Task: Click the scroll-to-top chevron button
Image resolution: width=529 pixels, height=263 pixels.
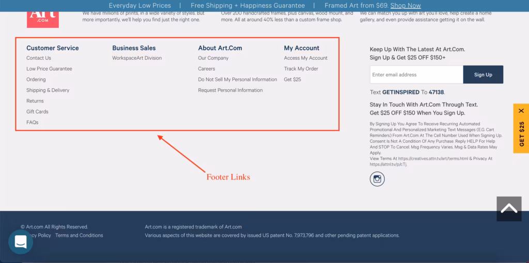Action: point(509,209)
